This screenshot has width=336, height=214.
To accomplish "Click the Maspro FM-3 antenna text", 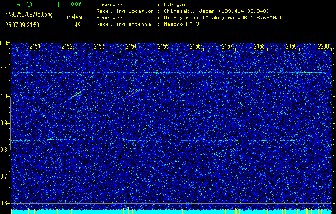I will click(181, 24).
